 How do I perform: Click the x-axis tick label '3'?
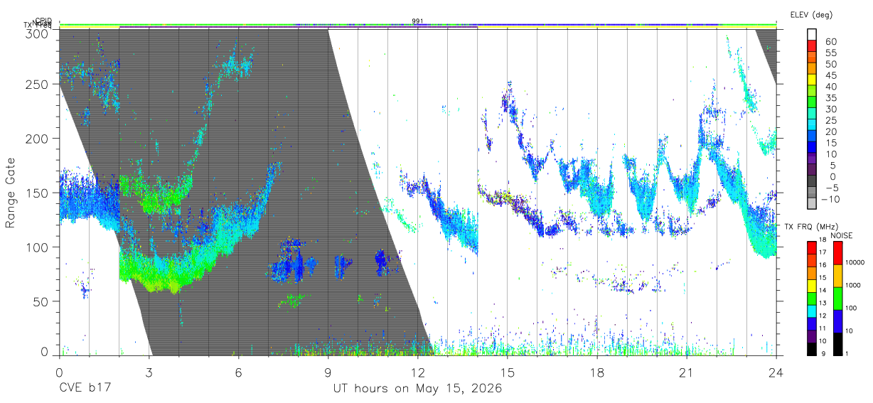(149, 372)
